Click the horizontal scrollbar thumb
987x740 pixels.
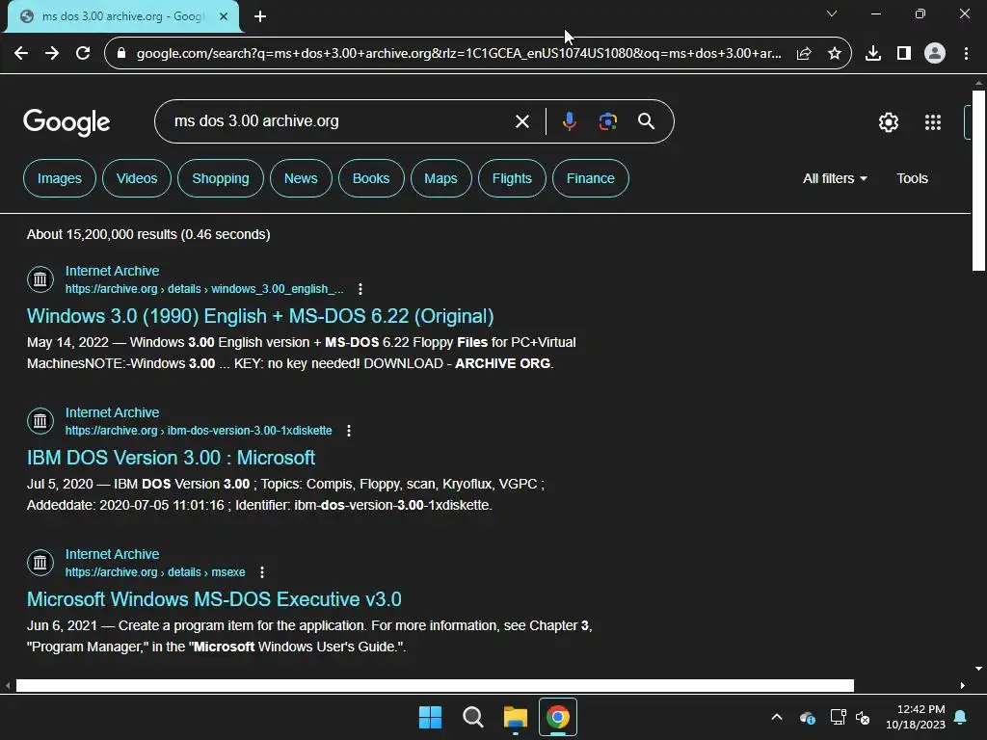[x=435, y=685]
